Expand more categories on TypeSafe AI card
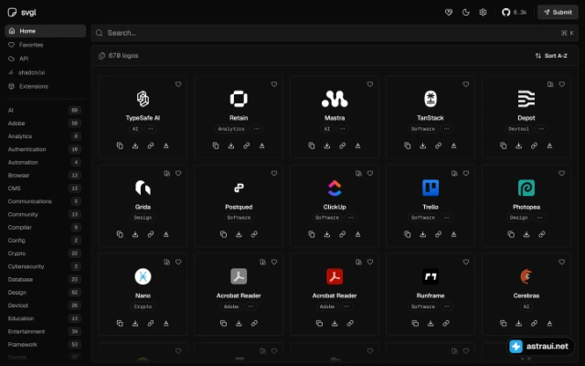585x366 pixels. coord(150,129)
